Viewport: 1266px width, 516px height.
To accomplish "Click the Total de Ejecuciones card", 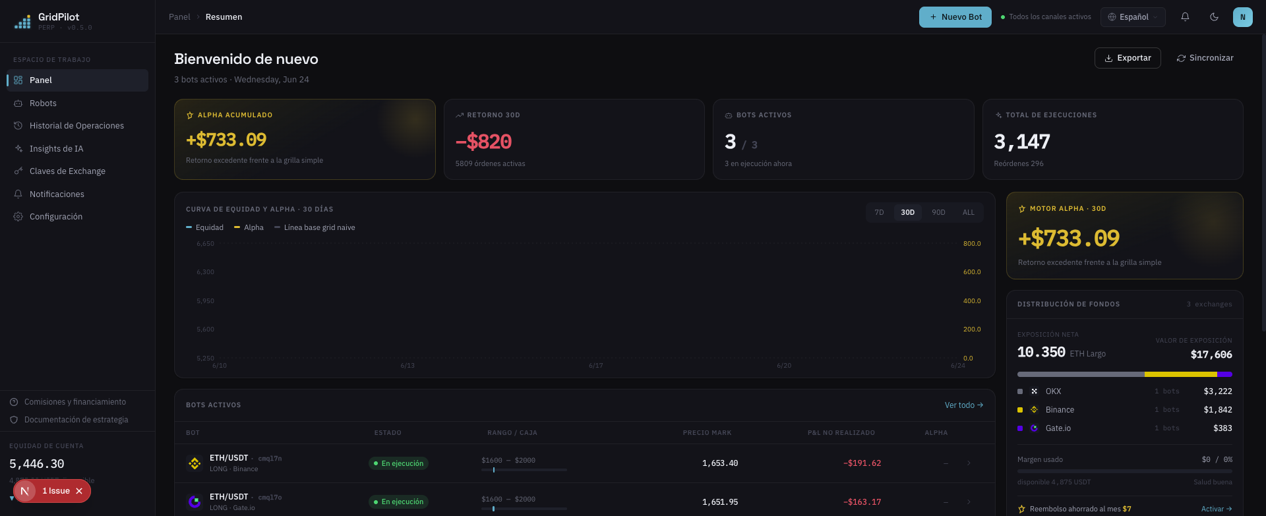I will click(x=1113, y=139).
